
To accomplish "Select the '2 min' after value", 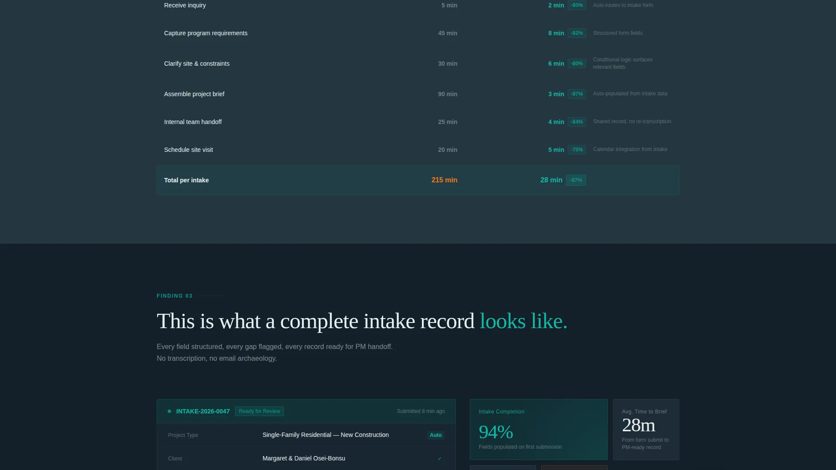I will click(556, 5).
